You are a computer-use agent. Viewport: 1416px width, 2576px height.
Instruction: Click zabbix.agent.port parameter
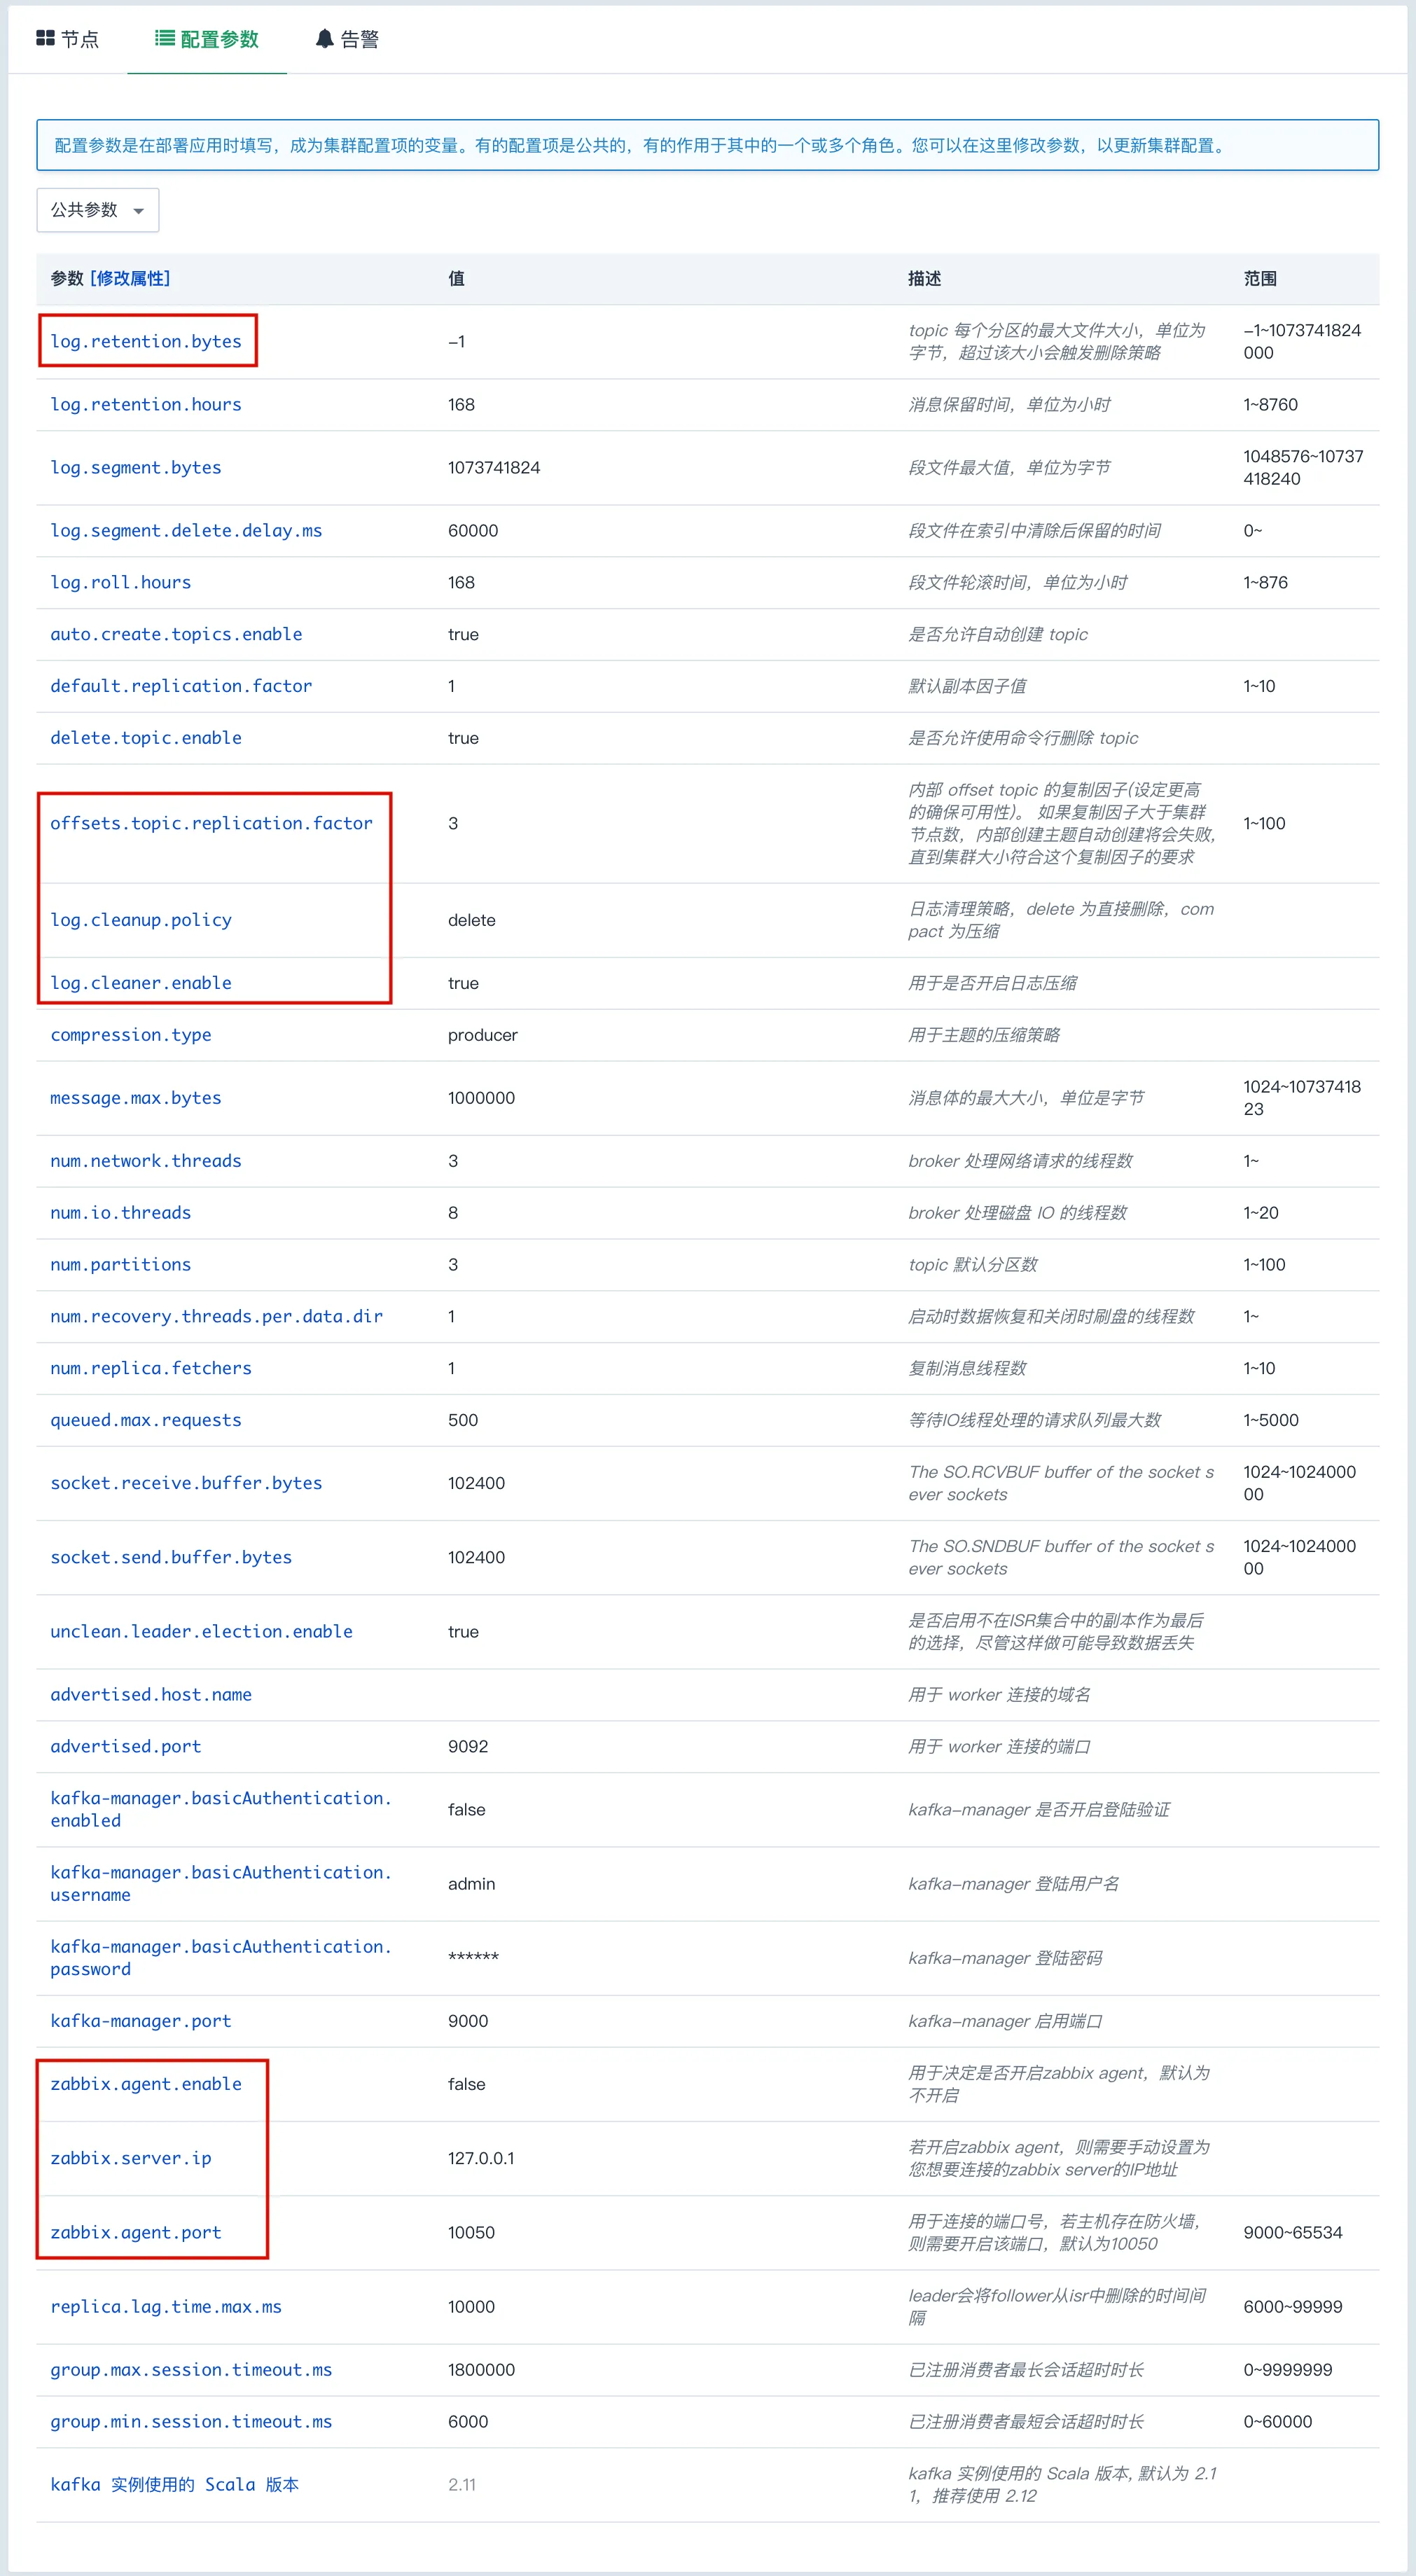click(x=136, y=2233)
